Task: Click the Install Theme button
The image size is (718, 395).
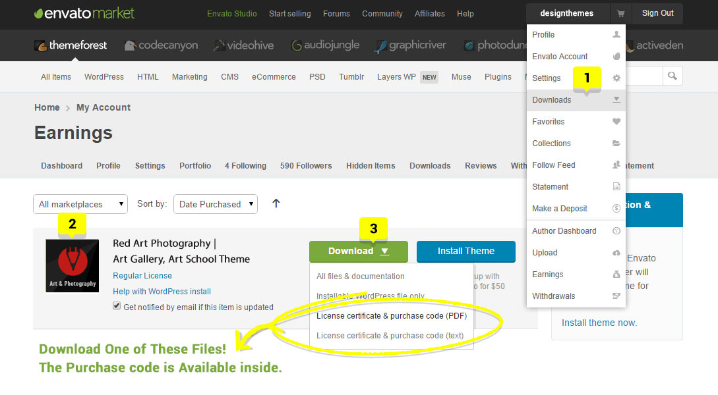Action: [x=465, y=251]
